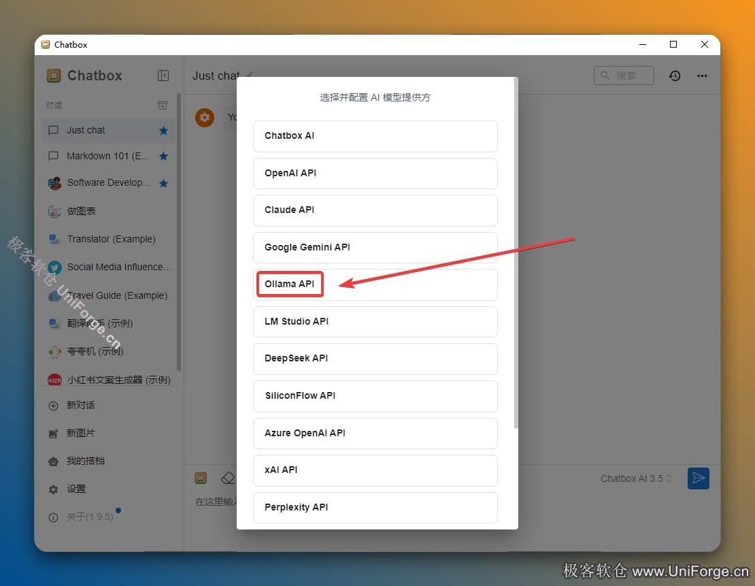Click the Just chat title in header

(x=216, y=76)
